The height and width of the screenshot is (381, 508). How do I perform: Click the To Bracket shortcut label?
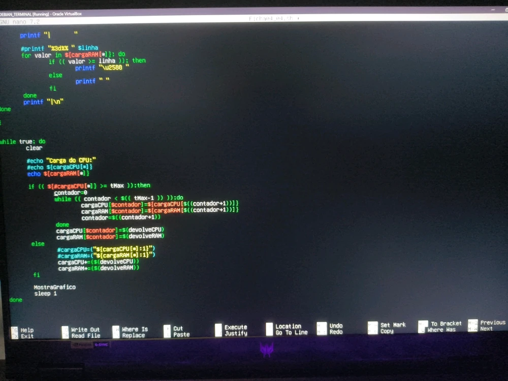[446, 324]
